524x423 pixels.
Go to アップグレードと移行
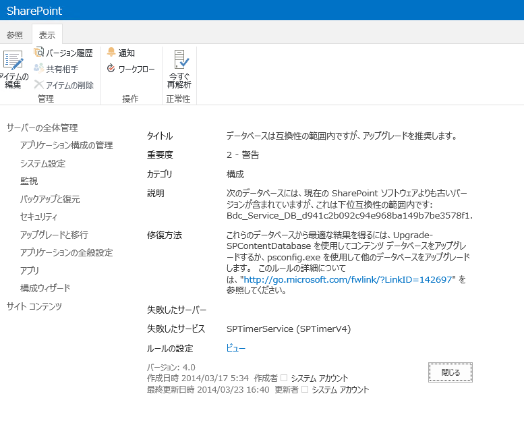coord(54,235)
